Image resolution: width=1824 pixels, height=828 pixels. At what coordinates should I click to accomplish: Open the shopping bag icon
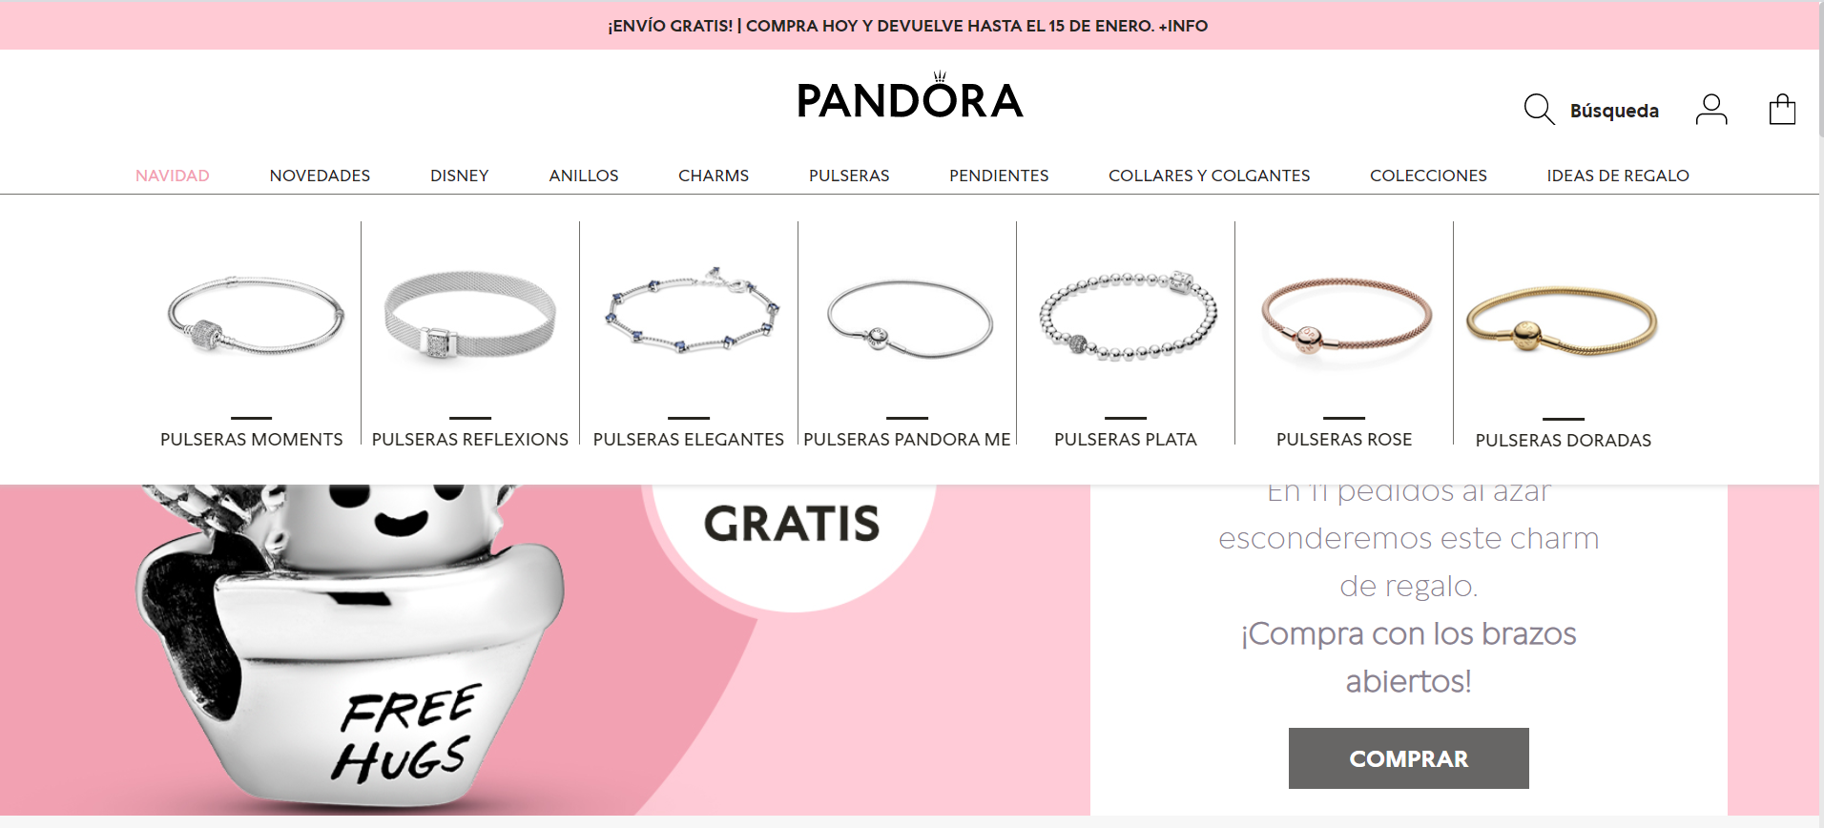[1782, 110]
